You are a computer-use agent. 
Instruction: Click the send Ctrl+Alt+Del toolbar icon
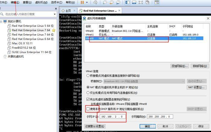[96, 2]
